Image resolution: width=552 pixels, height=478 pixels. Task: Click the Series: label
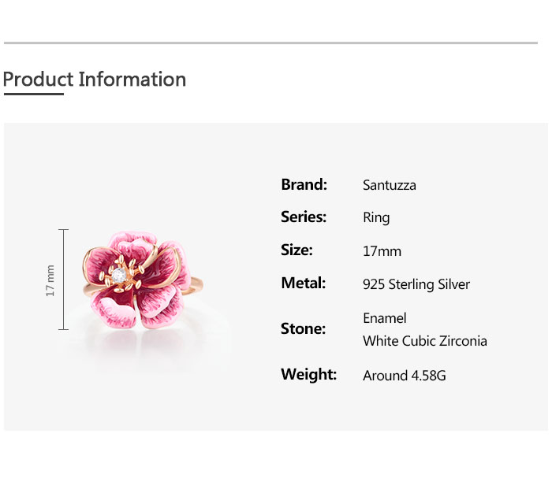(304, 217)
